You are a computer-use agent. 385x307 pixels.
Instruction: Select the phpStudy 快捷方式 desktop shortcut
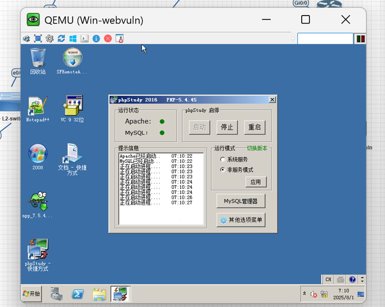click(38, 255)
